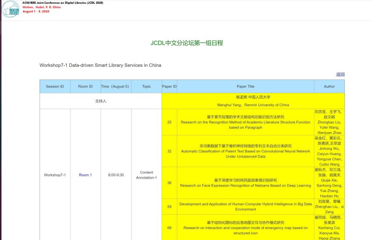
Task: Click the Room ID column header
Action: click(x=85, y=86)
